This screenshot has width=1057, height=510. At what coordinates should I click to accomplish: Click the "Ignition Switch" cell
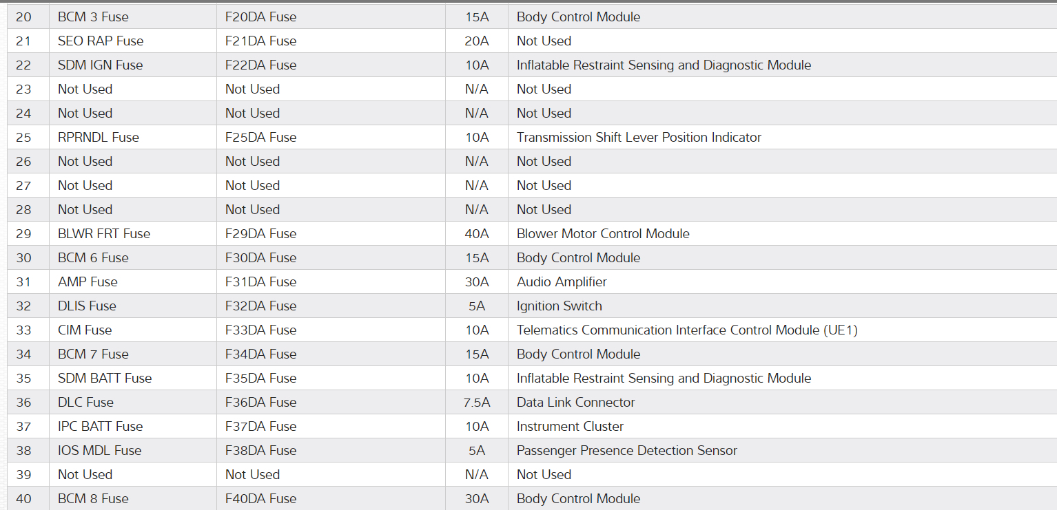(559, 306)
